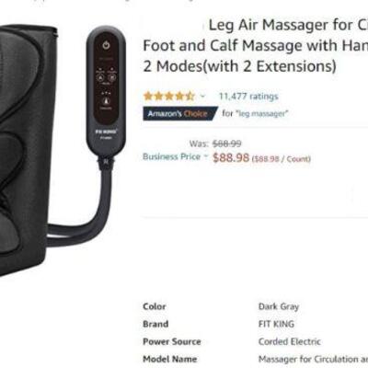Click the Amazon's Choice badge
368x368 pixels.
(x=180, y=113)
